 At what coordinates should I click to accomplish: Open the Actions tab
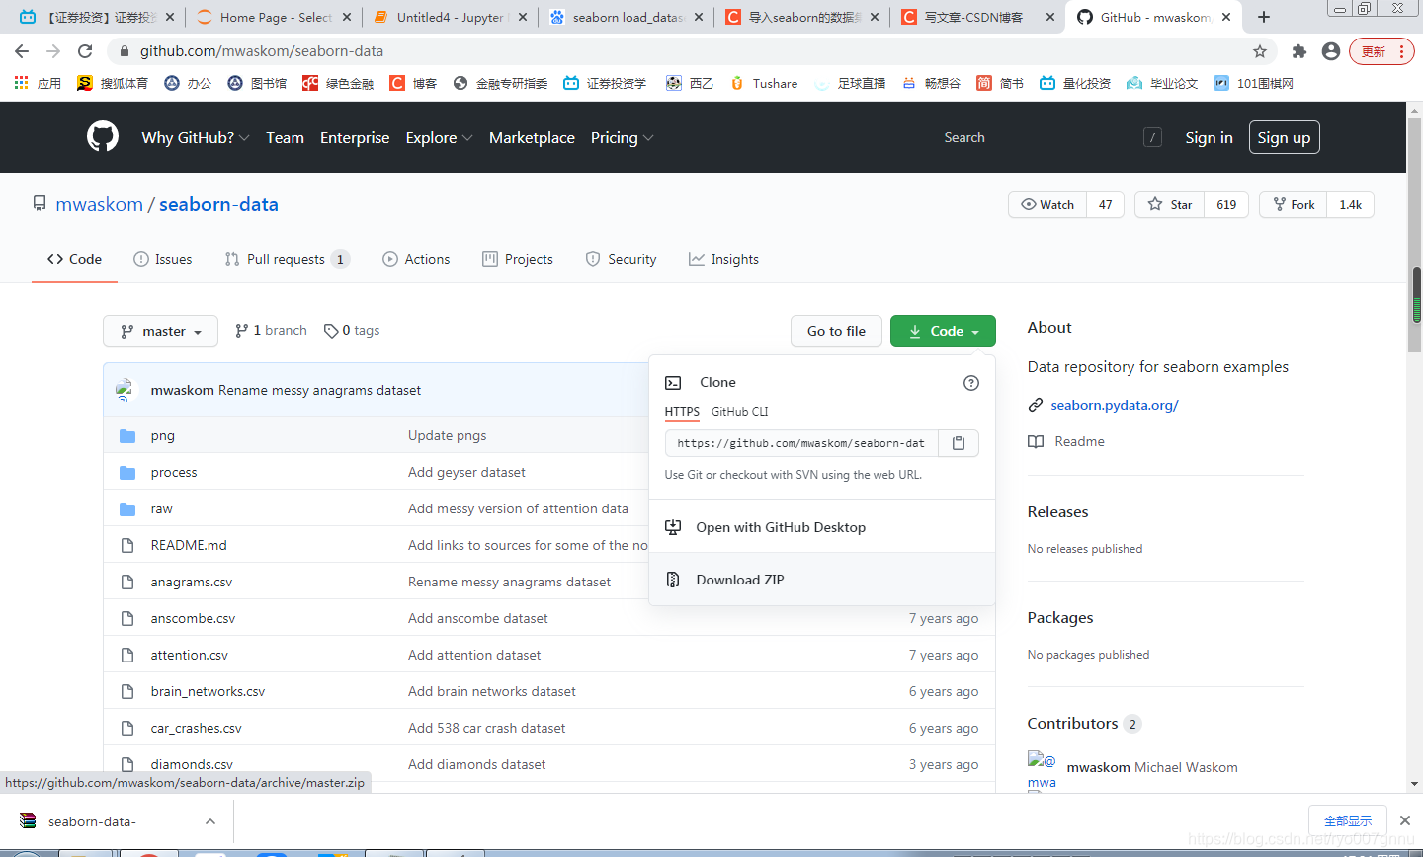pos(416,259)
